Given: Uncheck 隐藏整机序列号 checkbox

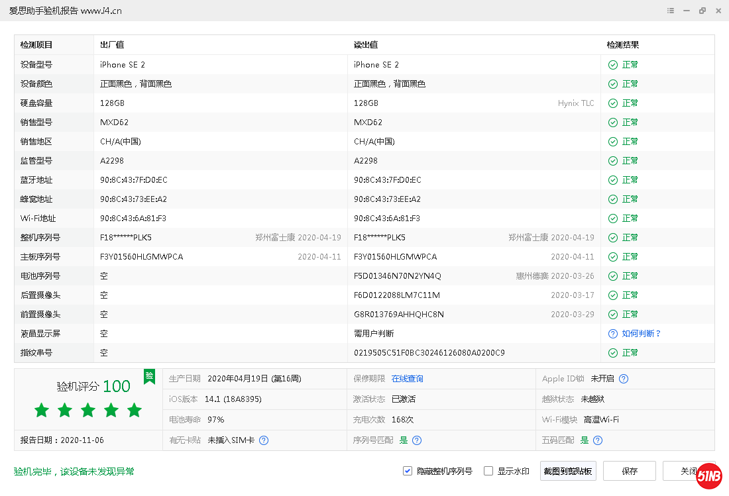Looking at the screenshot, I should pyautogui.click(x=408, y=471).
